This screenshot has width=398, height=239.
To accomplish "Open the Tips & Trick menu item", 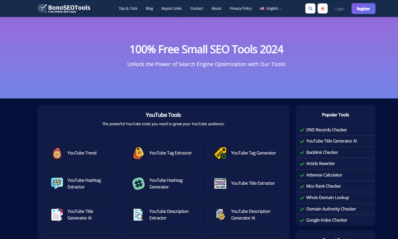I will coord(128,8).
